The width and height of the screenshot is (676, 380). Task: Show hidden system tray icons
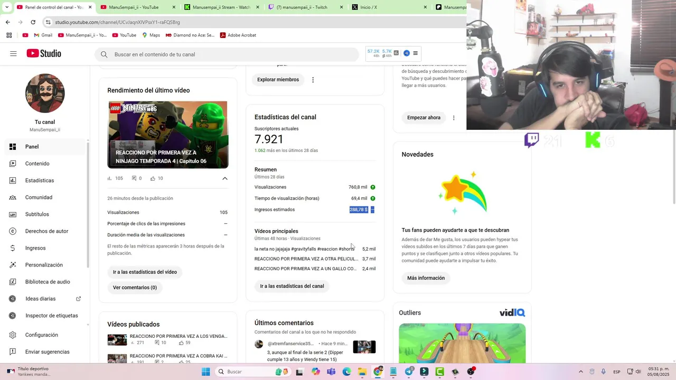(x=581, y=372)
